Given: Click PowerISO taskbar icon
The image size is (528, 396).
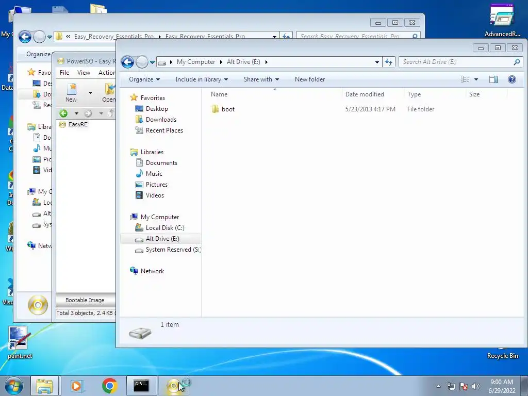Looking at the screenshot, I should 174,386.
